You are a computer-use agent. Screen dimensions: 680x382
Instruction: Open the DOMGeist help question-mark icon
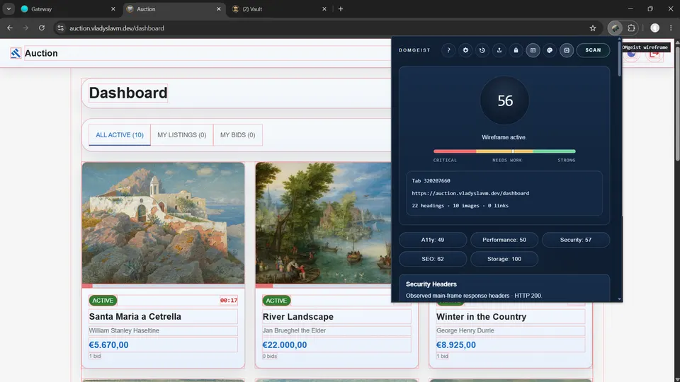point(448,50)
